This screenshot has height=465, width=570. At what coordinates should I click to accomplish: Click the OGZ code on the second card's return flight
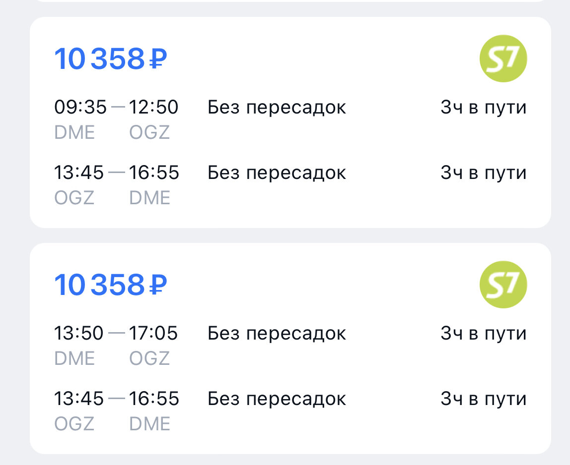pos(75,423)
